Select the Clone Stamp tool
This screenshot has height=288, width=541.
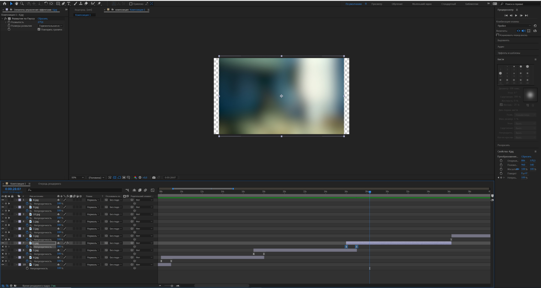[x=80, y=4]
